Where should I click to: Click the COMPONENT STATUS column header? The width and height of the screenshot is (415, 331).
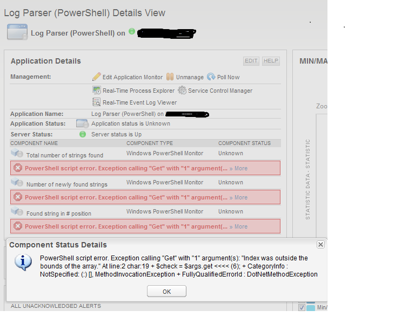coord(245,143)
